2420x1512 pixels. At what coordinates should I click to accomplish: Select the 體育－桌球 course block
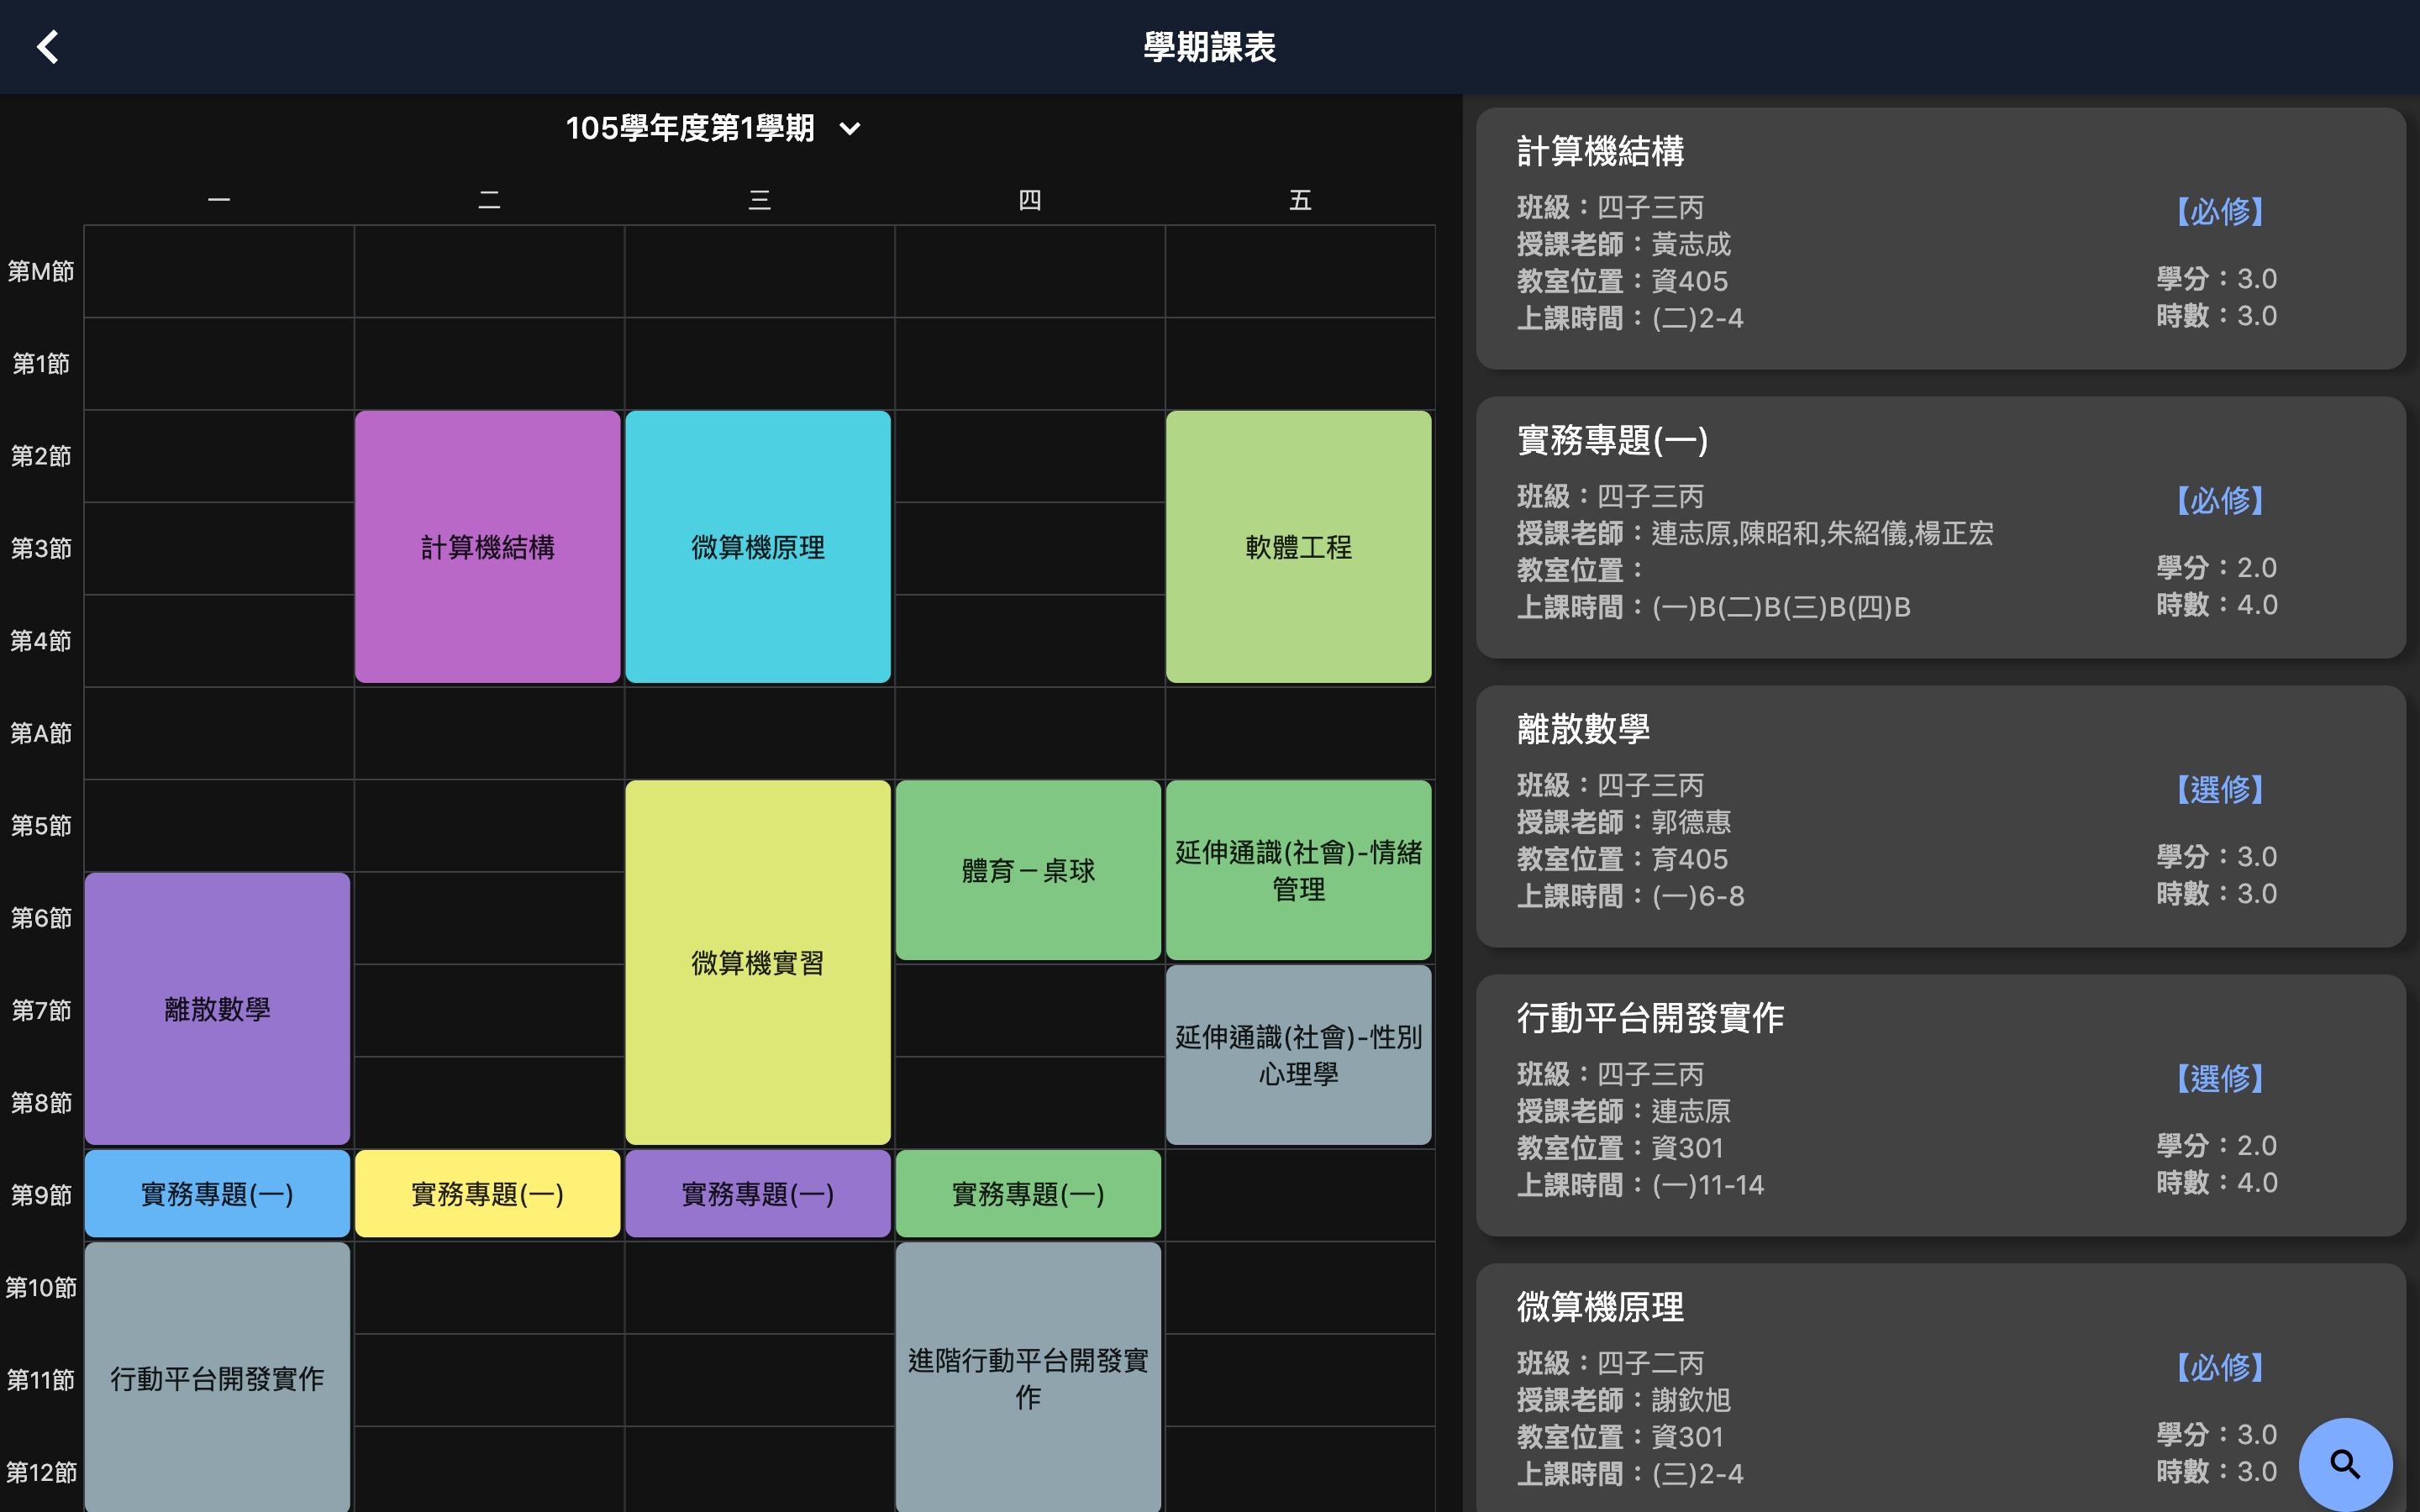click(1028, 870)
